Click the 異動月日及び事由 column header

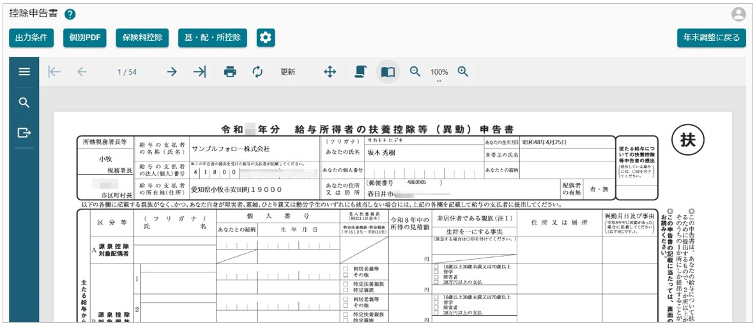[630, 216]
